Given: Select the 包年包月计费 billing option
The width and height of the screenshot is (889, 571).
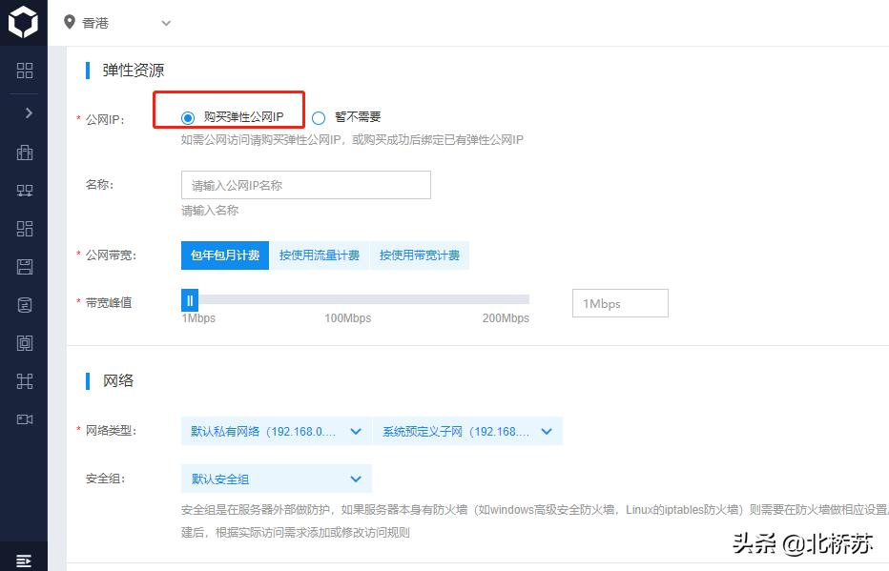Looking at the screenshot, I should point(224,255).
